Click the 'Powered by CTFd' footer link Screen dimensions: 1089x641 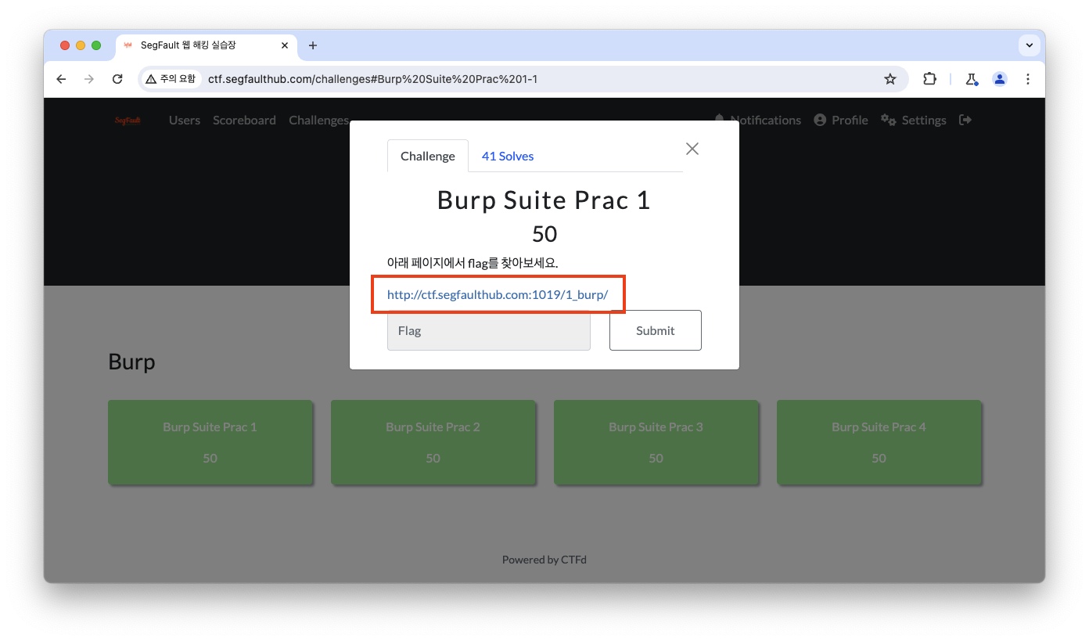click(544, 560)
